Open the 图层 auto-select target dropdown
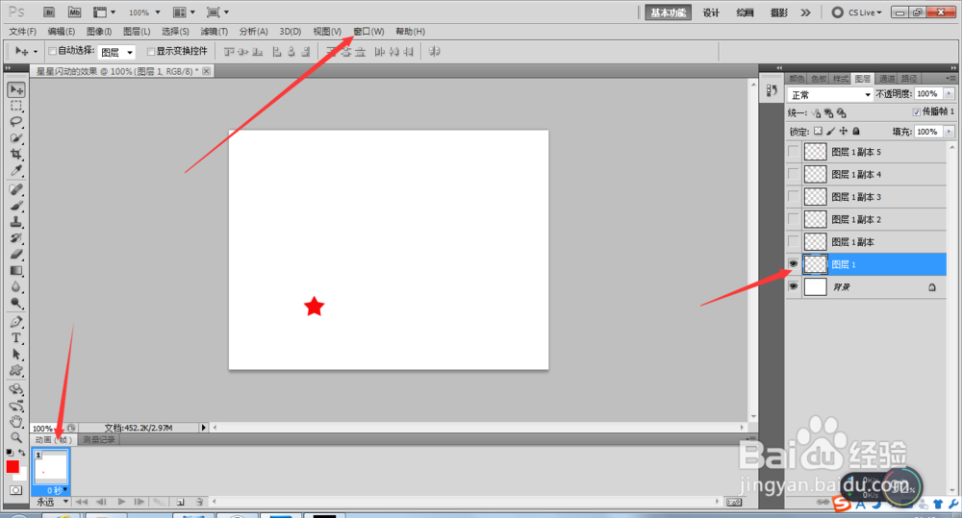This screenshot has width=962, height=518. (x=116, y=52)
